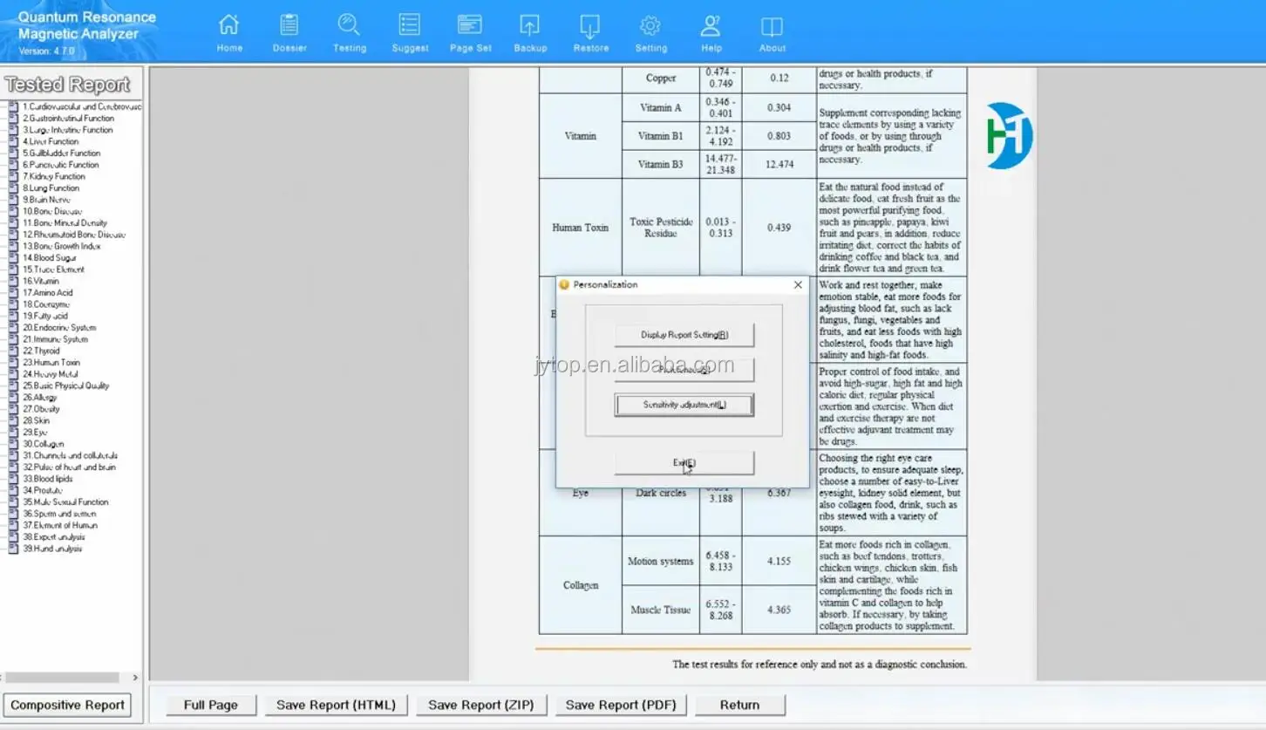Select 17.Amino Acid report
The image size is (1266, 730).
point(48,293)
